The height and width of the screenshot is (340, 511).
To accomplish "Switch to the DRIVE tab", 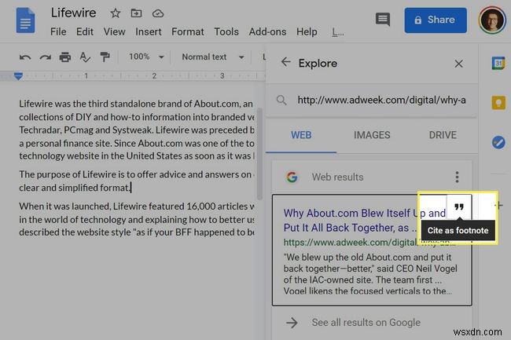I will coord(443,135).
